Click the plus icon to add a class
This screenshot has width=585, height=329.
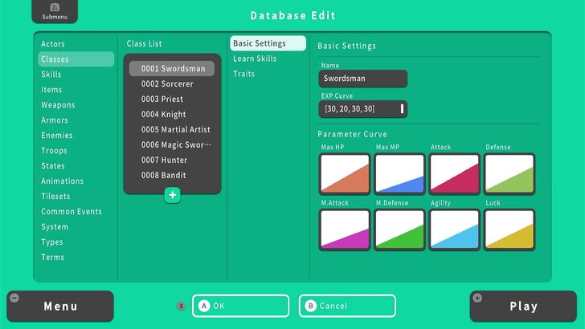click(x=172, y=195)
